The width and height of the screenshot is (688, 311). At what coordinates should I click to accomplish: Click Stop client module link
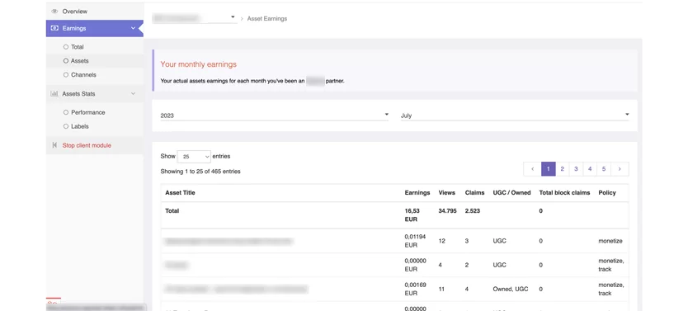pyautogui.click(x=87, y=145)
